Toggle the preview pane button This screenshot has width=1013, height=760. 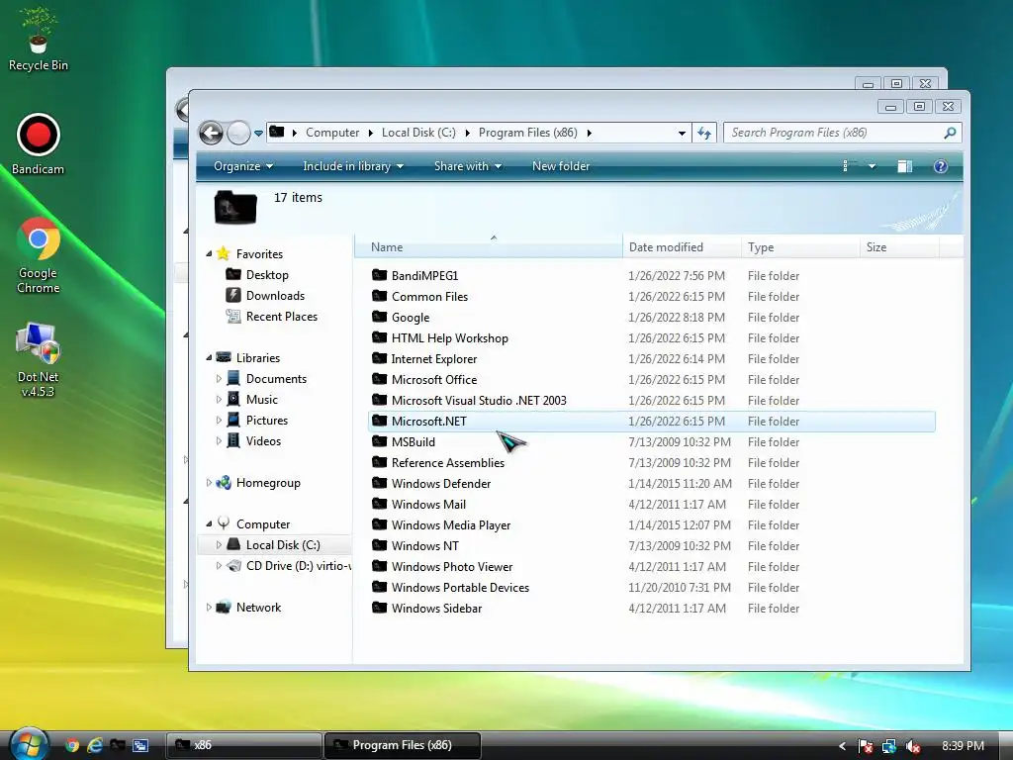904,166
